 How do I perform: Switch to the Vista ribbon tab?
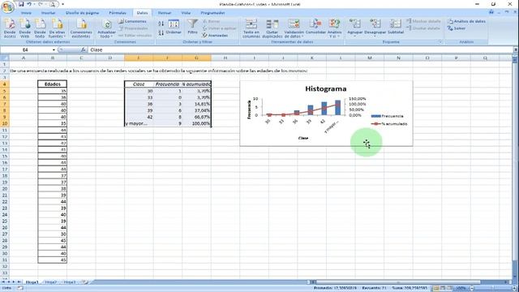point(186,13)
